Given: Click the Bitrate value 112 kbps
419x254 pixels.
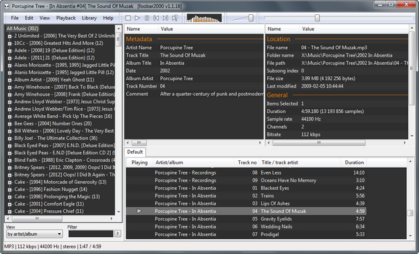Looking at the screenshot, I should [x=311, y=135].
